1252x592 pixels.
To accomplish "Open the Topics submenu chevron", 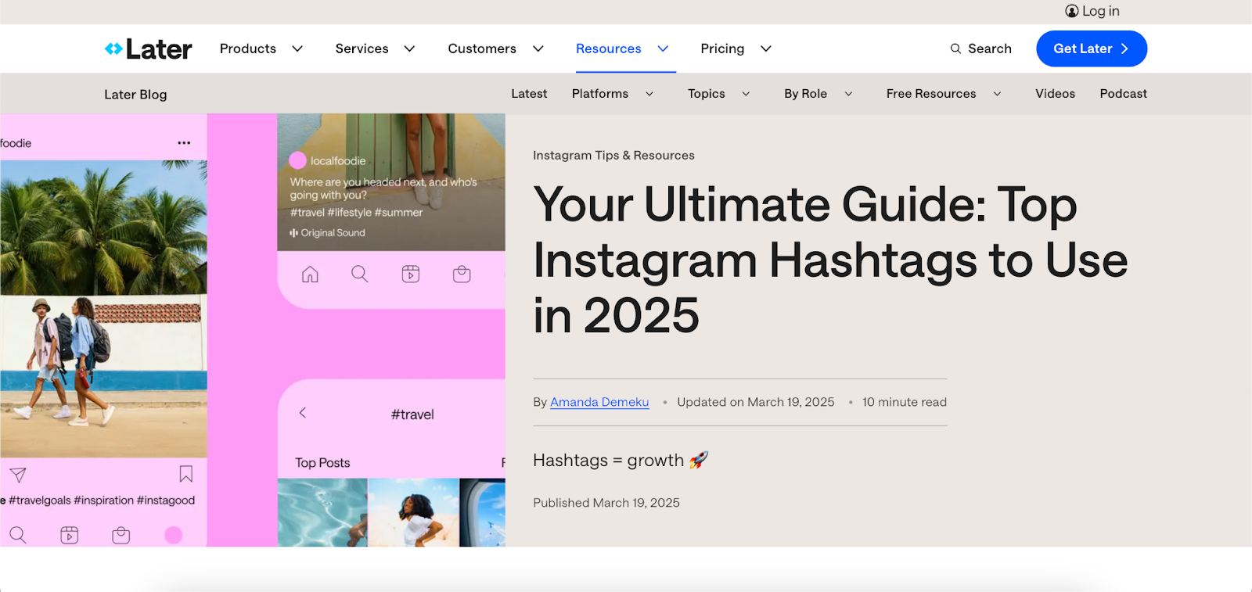I will [x=746, y=94].
